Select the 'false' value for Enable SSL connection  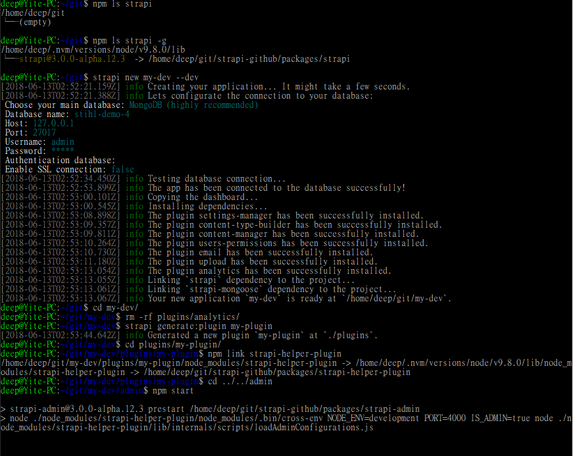[123, 168]
